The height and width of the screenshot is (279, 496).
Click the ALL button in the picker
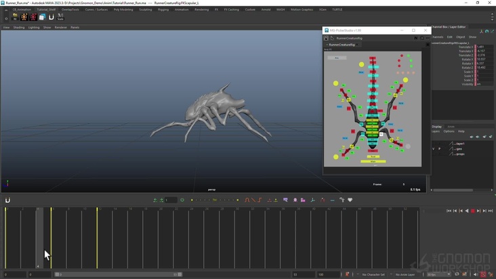pyautogui.click(x=337, y=58)
